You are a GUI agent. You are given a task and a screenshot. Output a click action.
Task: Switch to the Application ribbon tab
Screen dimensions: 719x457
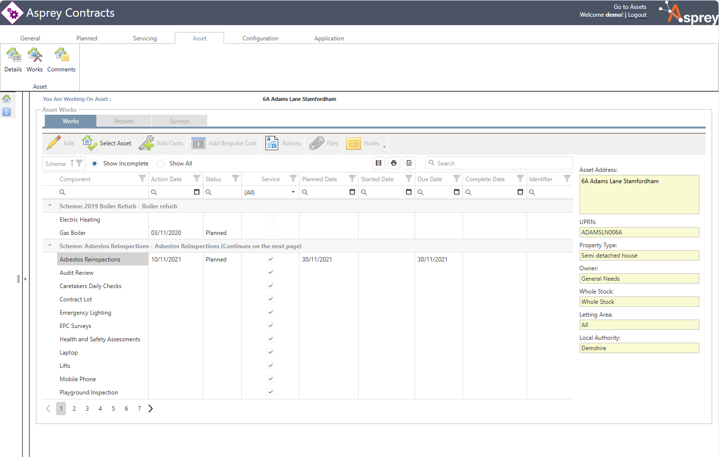tap(329, 38)
